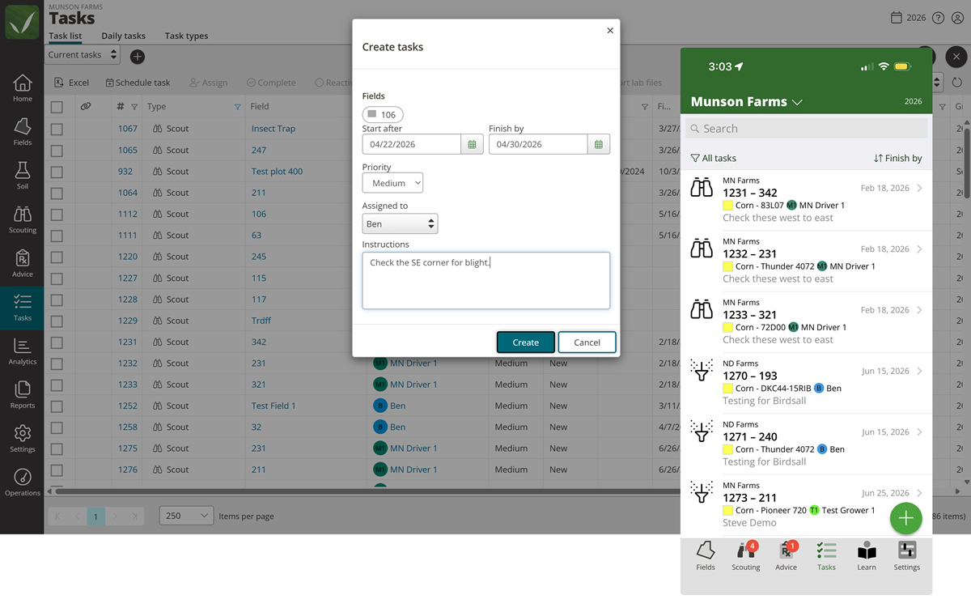Open the Start after calendar picker
The height and width of the screenshot is (608, 971).
473,144
